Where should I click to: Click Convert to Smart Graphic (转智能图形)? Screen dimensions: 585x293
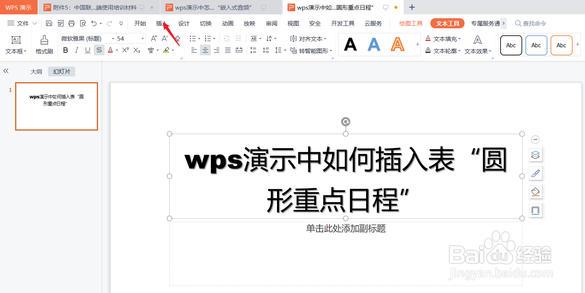tap(311, 51)
